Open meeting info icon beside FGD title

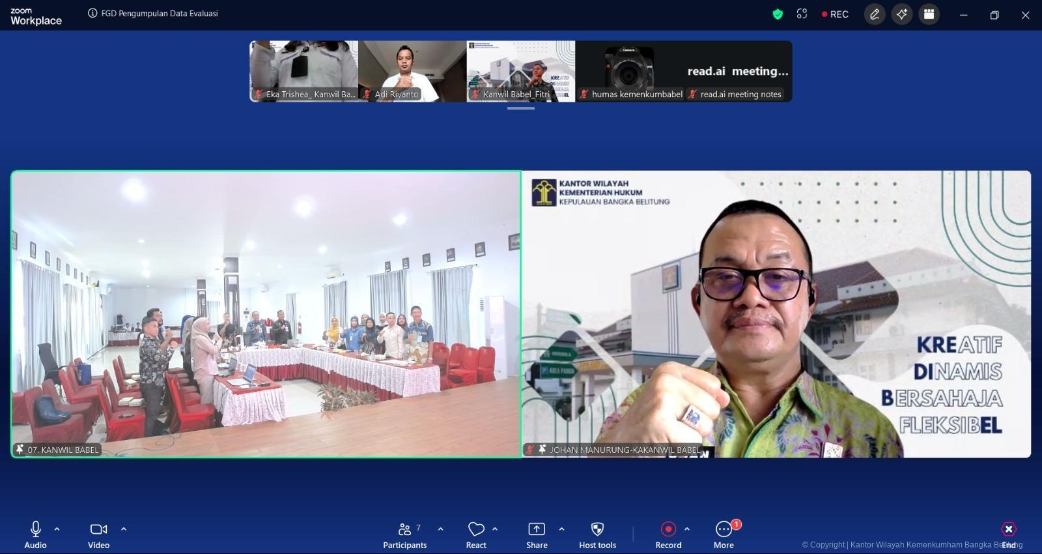pyautogui.click(x=92, y=13)
